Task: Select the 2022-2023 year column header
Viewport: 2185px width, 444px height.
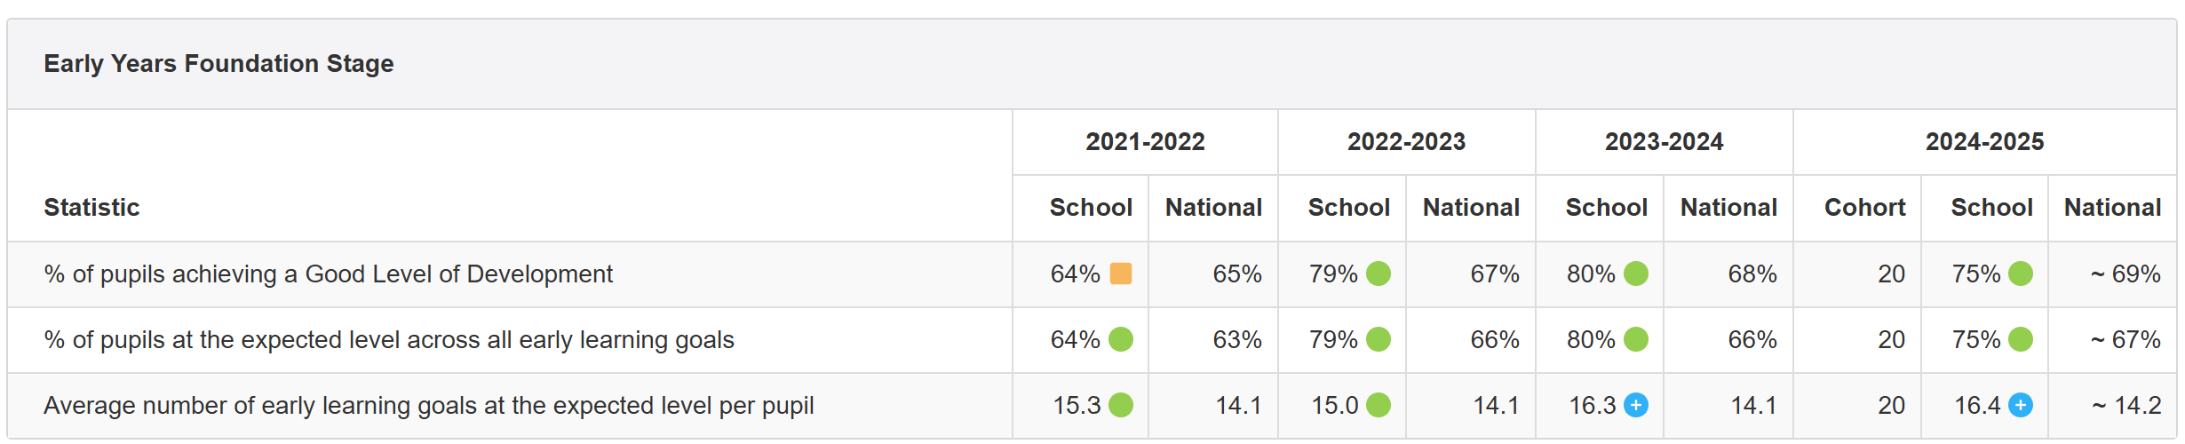Action: [1406, 141]
